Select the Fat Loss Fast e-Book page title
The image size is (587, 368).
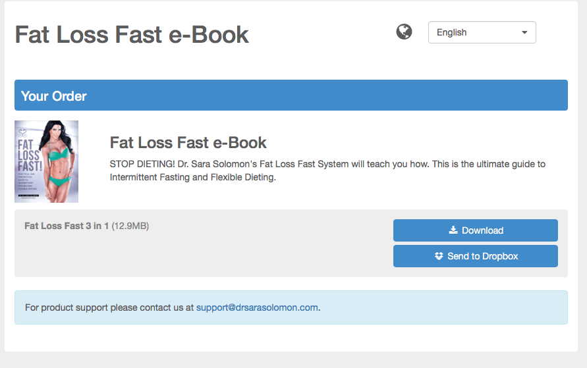(x=132, y=35)
